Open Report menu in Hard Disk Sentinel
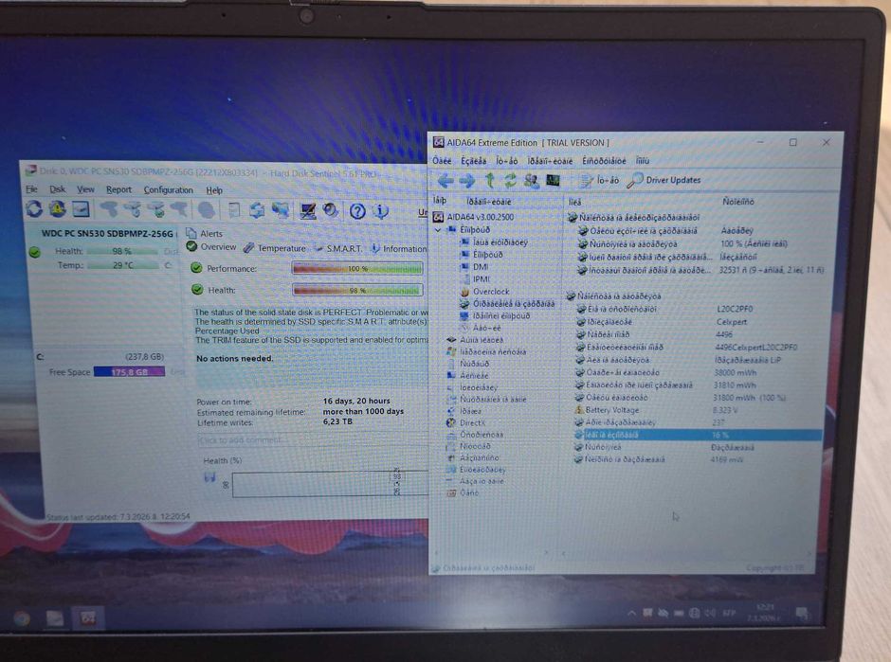The image size is (891, 662). [x=118, y=189]
